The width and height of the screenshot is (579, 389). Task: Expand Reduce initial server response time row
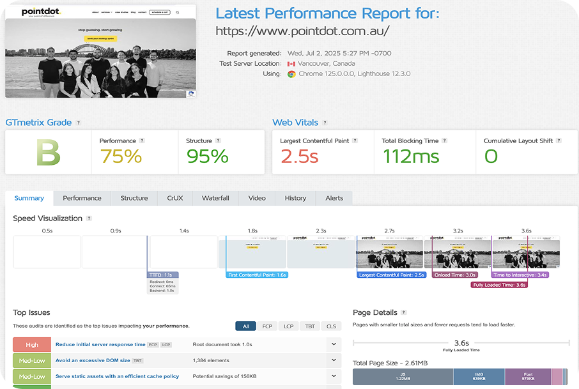point(334,344)
